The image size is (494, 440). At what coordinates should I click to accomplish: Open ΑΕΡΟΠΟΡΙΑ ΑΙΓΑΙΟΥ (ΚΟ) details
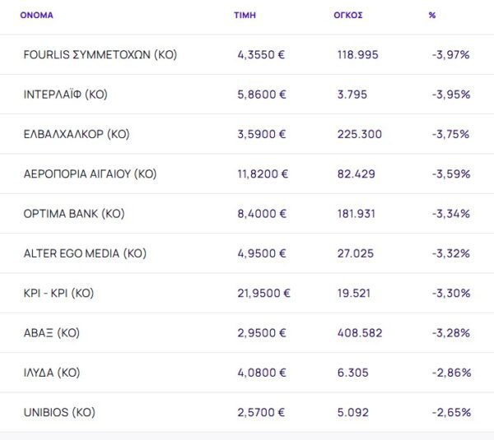pos(90,174)
